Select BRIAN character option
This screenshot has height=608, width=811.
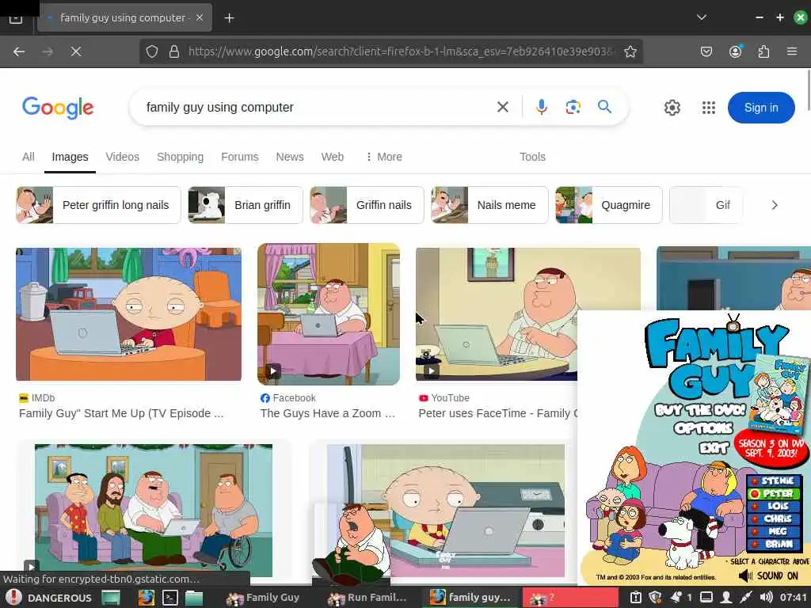pyautogui.click(x=775, y=544)
